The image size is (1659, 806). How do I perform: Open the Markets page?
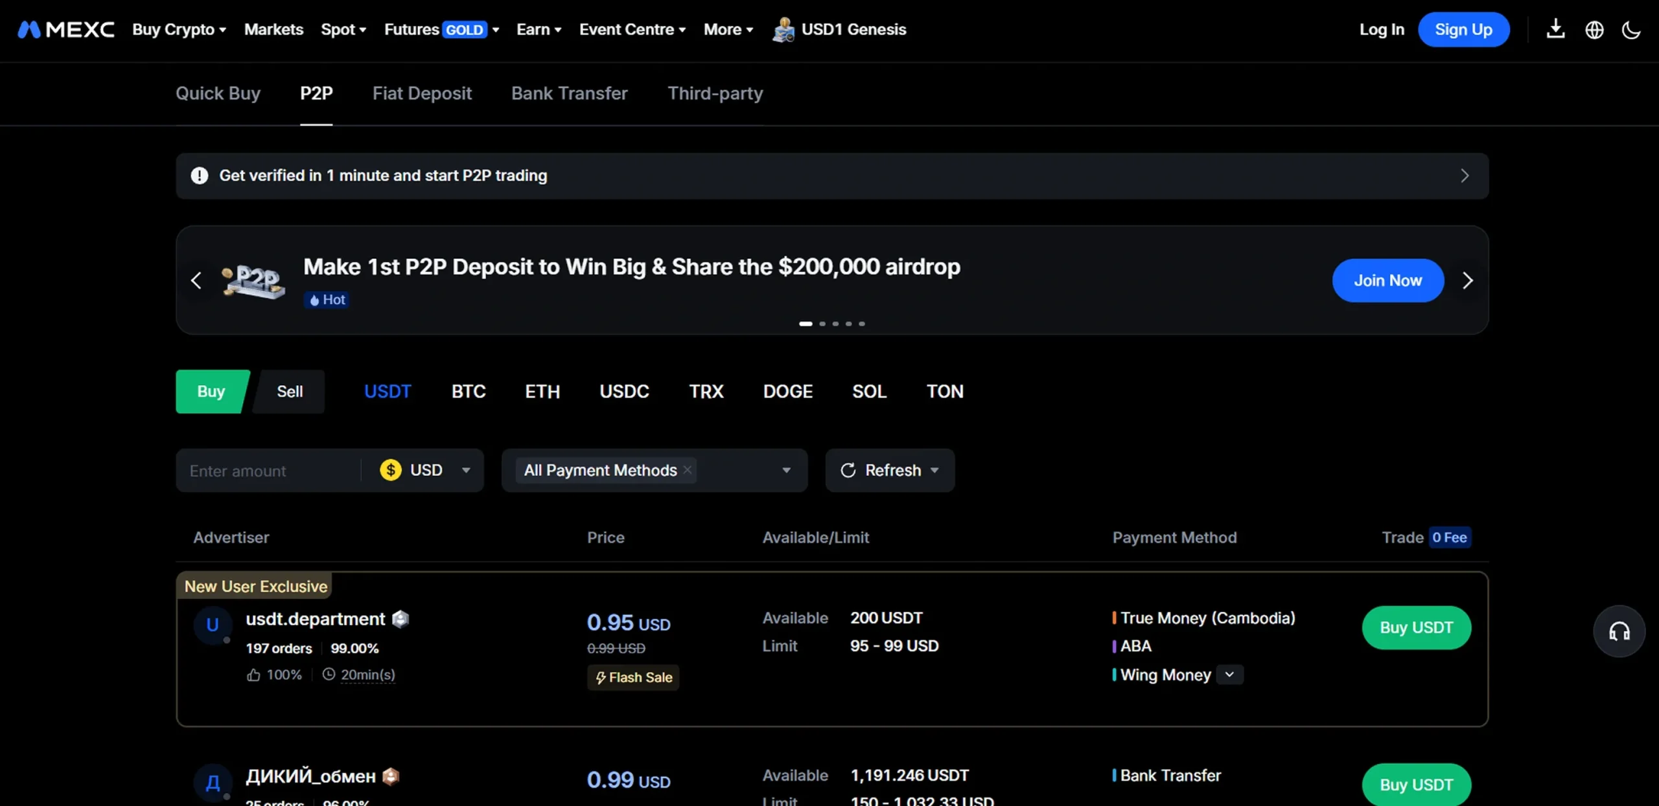tap(273, 30)
